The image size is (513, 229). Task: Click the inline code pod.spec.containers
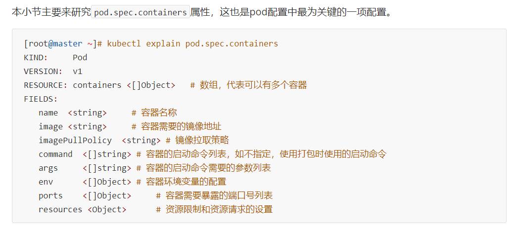(x=140, y=12)
